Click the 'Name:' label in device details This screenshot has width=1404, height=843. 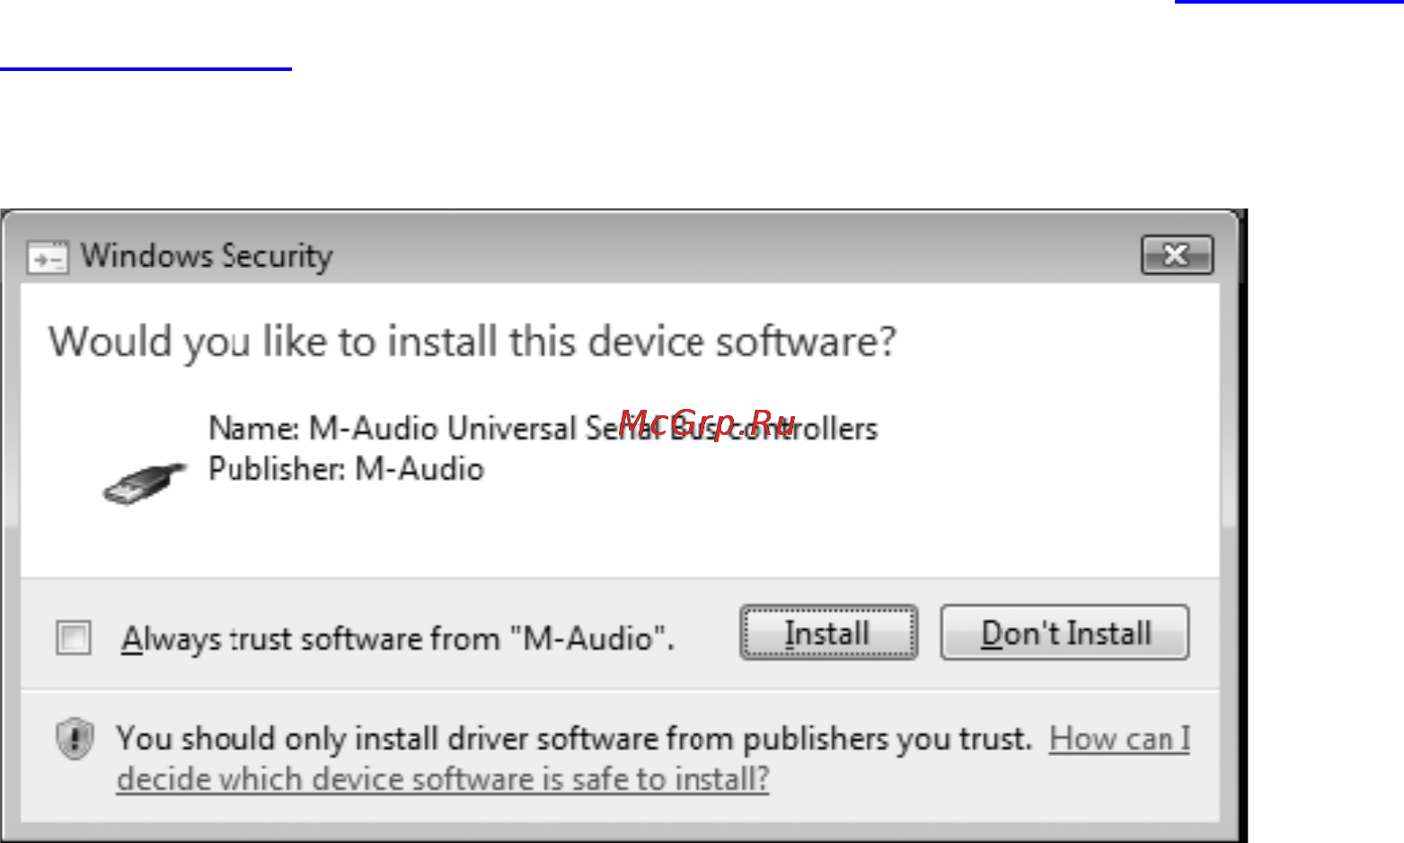[254, 428]
